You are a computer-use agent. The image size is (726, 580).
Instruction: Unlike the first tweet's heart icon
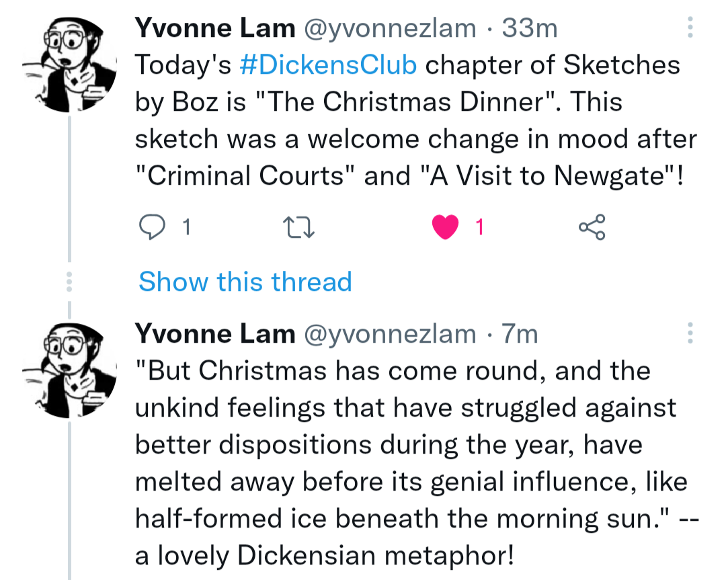click(446, 227)
